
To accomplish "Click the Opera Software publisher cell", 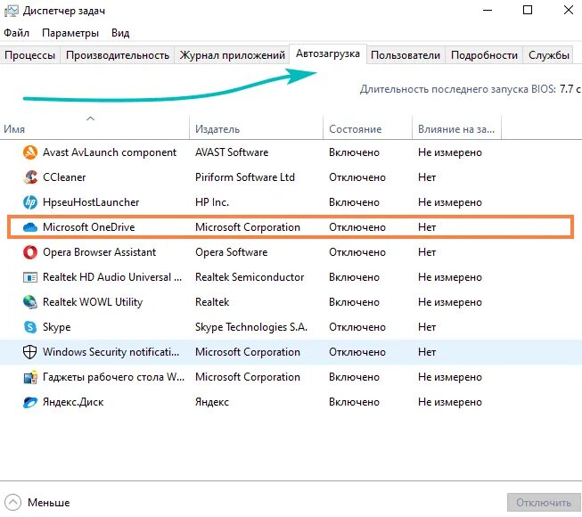I will tap(231, 252).
